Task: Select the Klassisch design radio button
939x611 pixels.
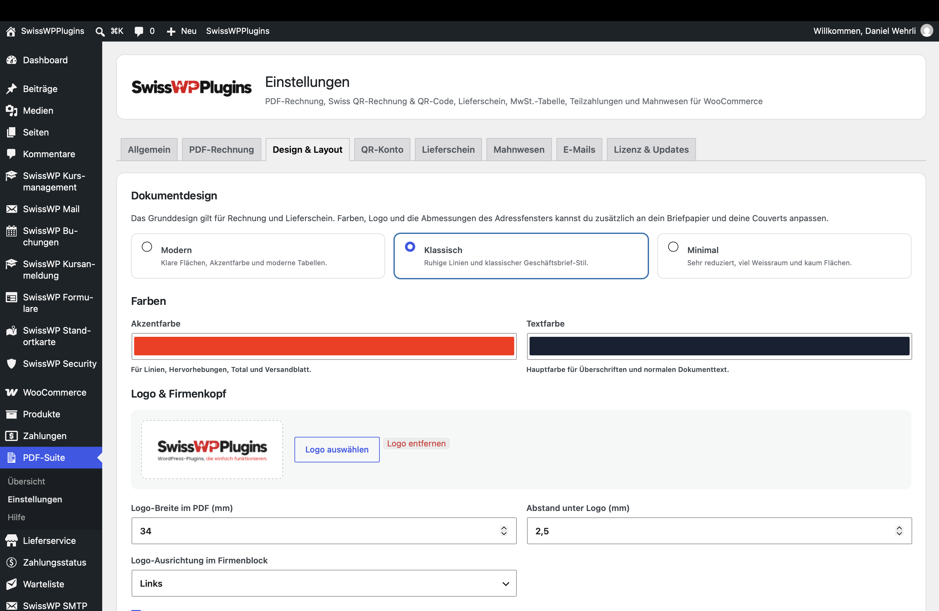Action: 410,247
